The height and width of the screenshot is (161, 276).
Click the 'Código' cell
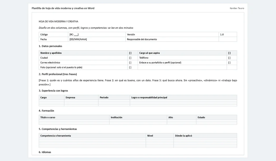click(x=53, y=34)
